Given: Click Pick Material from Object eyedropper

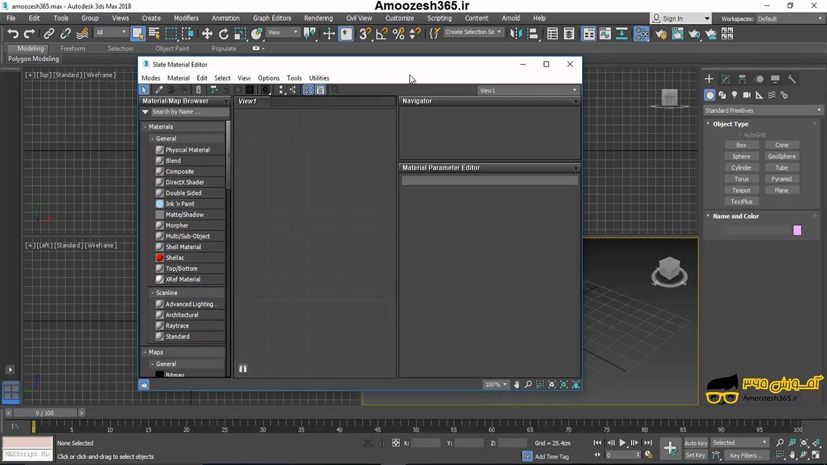Looking at the screenshot, I should coord(159,90).
